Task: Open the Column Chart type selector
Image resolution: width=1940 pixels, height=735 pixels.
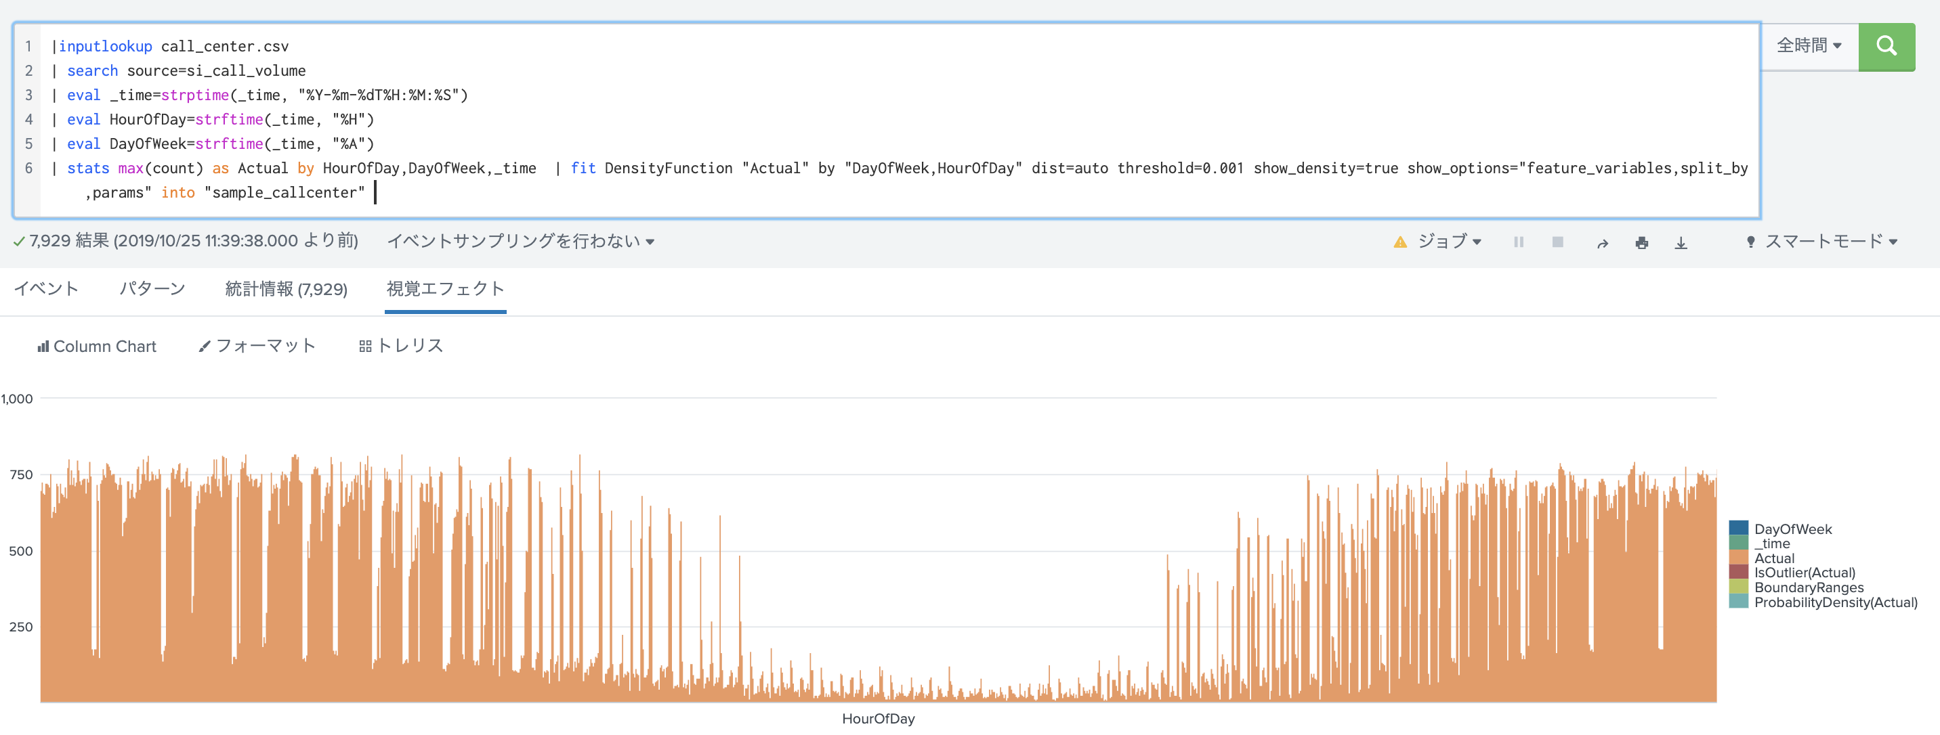Action: 96,345
